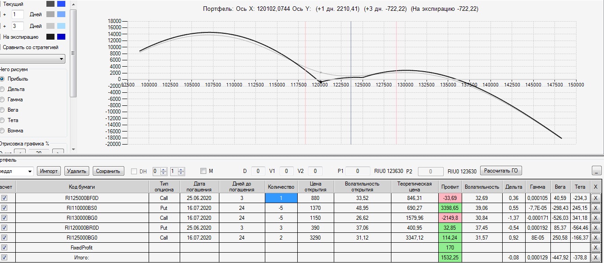Increase the second DH spinner value
This screenshot has width=604, height=263.
click(182, 169)
